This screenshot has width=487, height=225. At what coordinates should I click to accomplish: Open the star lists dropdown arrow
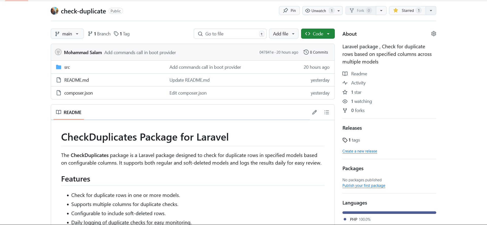[x=431, y=11]
